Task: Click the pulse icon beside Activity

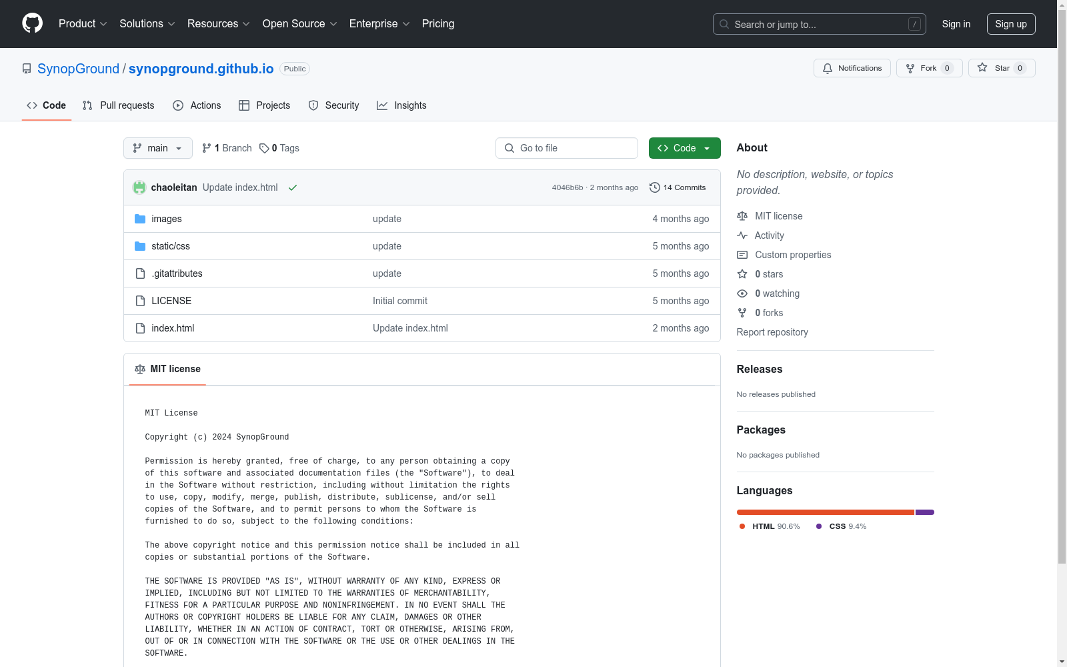Action: 742,235
